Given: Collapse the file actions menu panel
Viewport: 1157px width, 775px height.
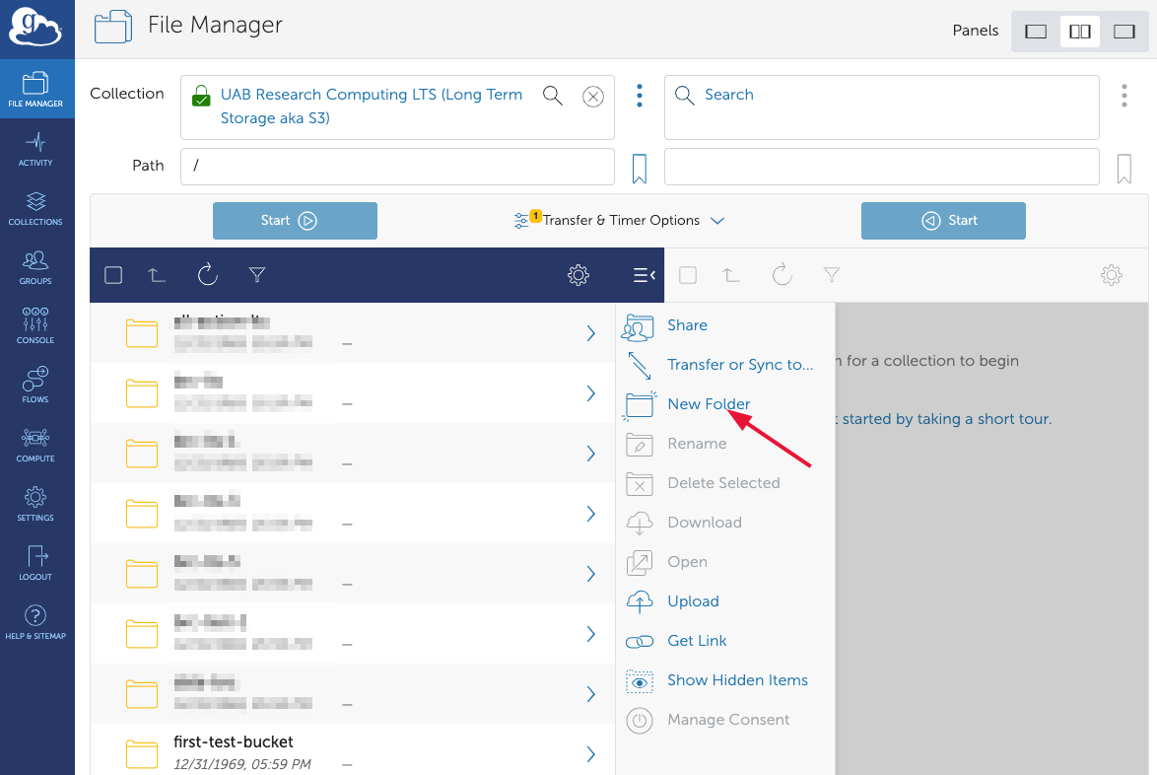Looking at the screenshot, I should point(644,275).
